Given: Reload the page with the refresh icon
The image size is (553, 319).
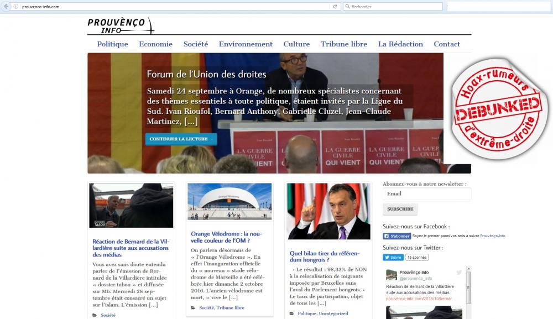Looking at the screenshot, I should click(335, 6).
